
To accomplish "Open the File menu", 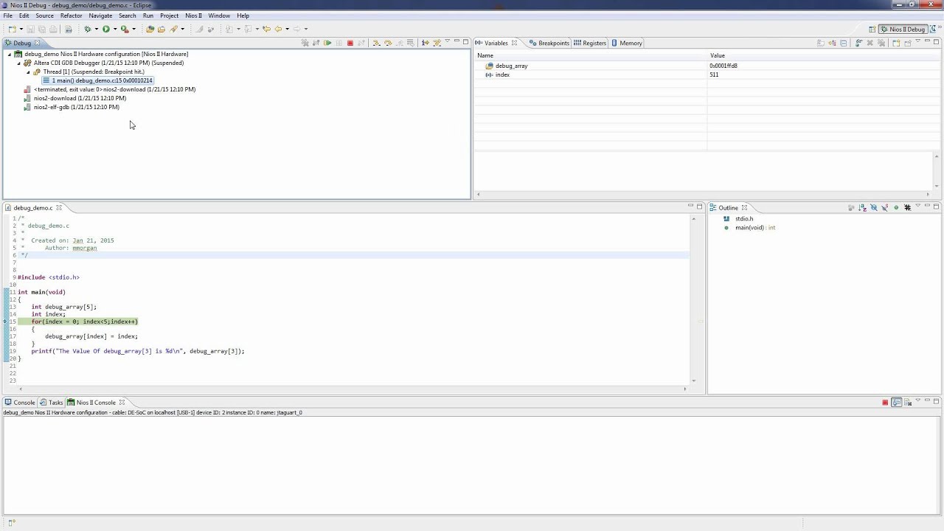I will click(x=7, y=15).
